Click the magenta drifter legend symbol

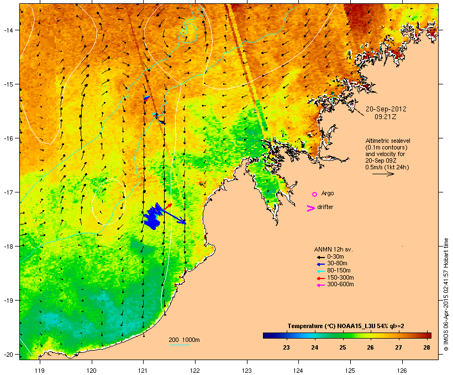310,208
